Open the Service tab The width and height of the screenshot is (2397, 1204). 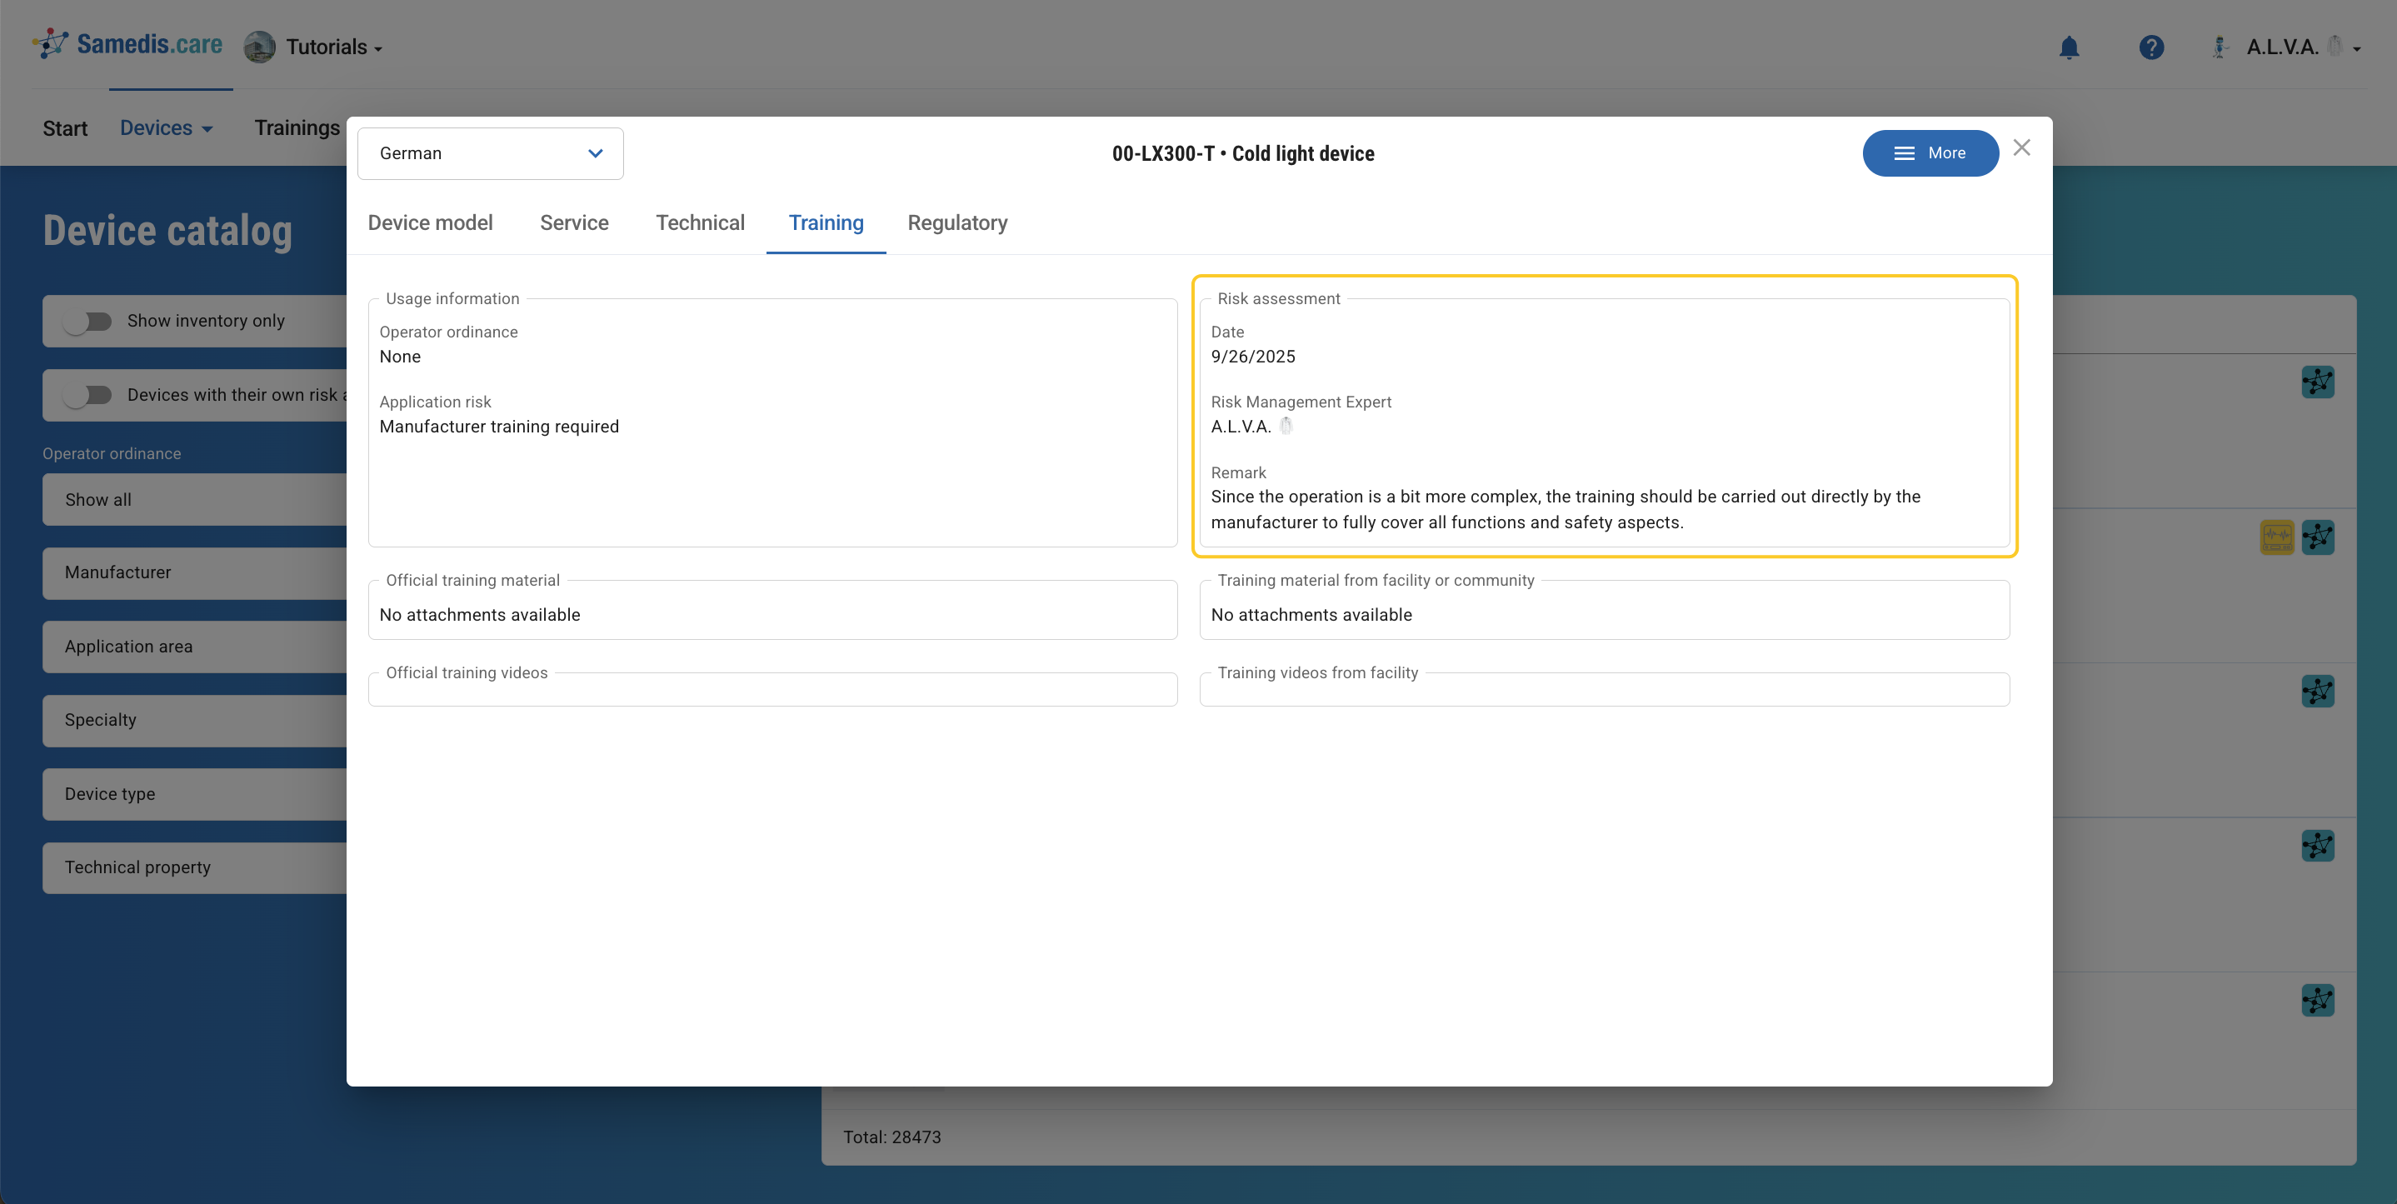(573, 223)
